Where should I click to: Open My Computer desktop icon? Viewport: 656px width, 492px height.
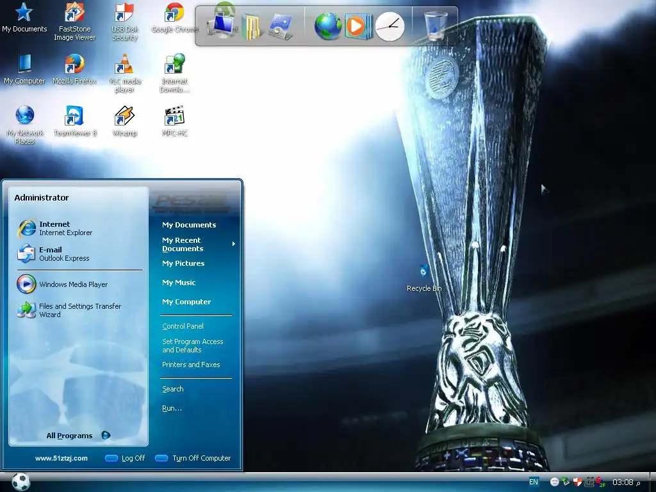(24, 69)
